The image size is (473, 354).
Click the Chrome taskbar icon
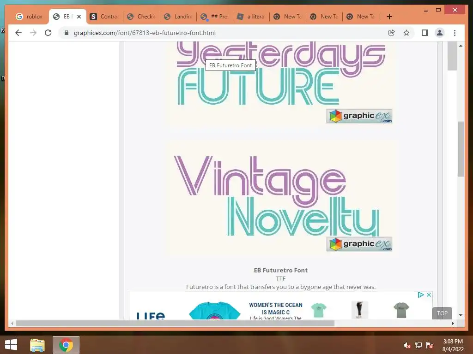pos(66,345)
